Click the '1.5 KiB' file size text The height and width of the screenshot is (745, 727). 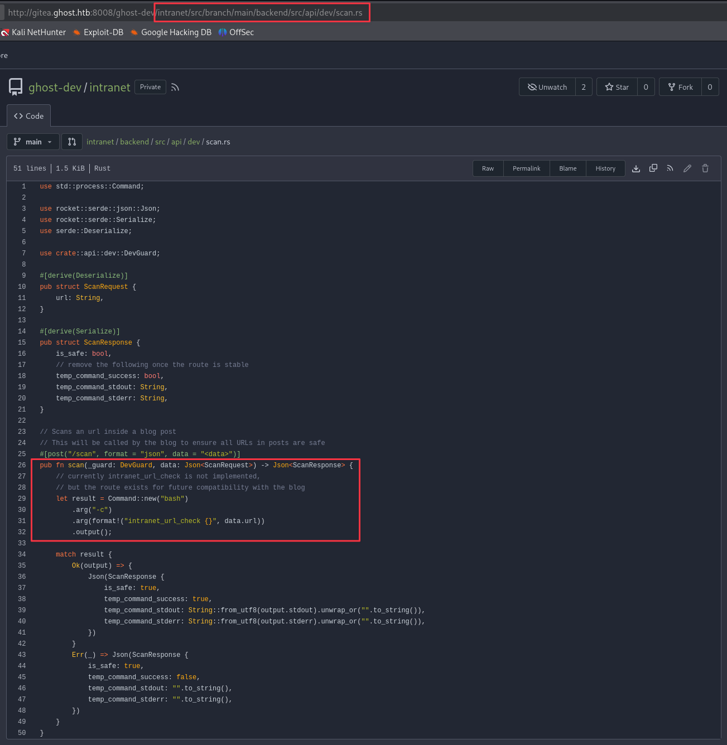70,168
